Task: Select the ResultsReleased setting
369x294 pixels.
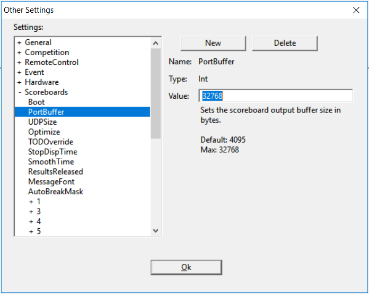Action: pos(56,171)
